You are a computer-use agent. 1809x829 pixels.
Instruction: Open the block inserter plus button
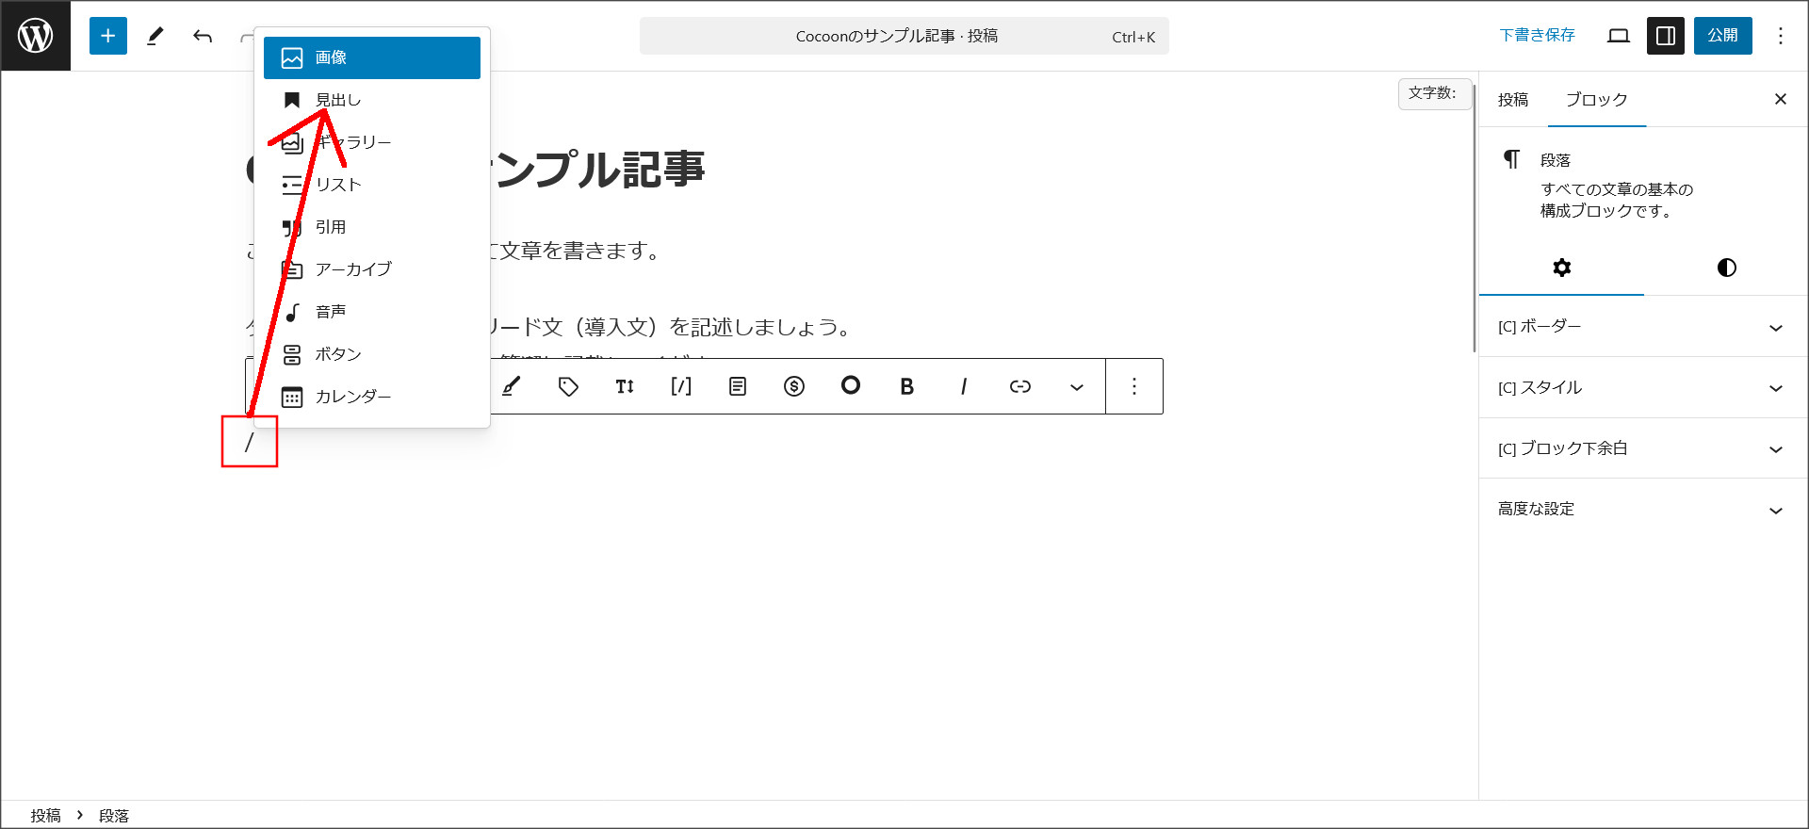[x=108, y=36]
